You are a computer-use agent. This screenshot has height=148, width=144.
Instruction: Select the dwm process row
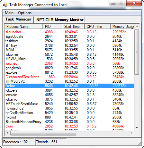coord(69,126)
